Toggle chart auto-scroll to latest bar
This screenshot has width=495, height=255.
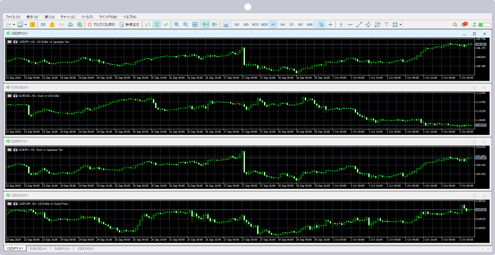[205, 25]
